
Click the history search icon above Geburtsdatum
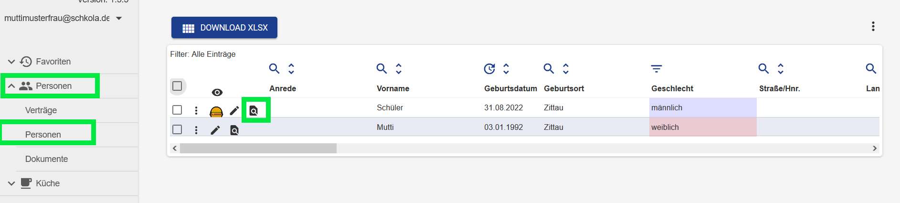point(489,69)
